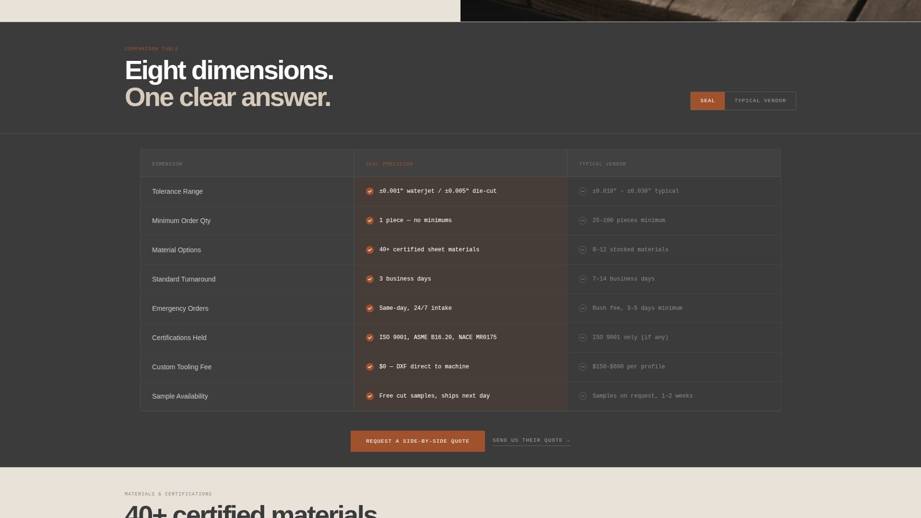Click the checkmark icon beside same-day 24/7 intake
Image resolution: width=921 pixels, height=518 pixels.
369,308
